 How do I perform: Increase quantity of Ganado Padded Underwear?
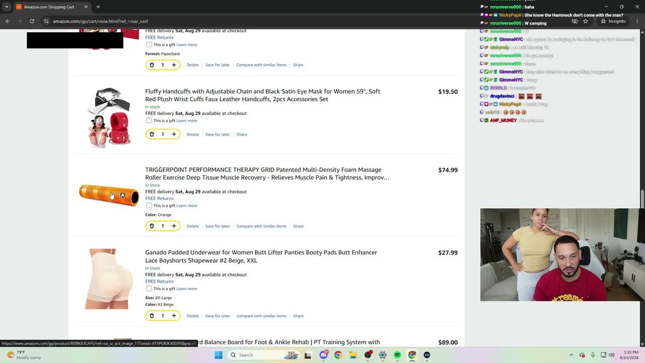[174, 316]
